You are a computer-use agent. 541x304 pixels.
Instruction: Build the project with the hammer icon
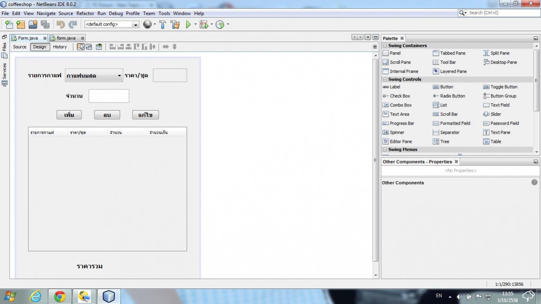pos(162,25)
